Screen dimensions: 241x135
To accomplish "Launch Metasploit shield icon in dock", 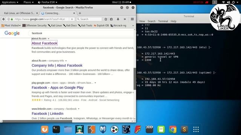I will click(x=103, y=129).
